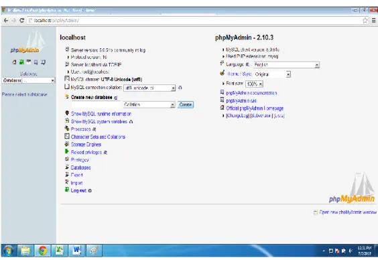Click Open new phpMyAdmin window link

[x=348, y=212]
